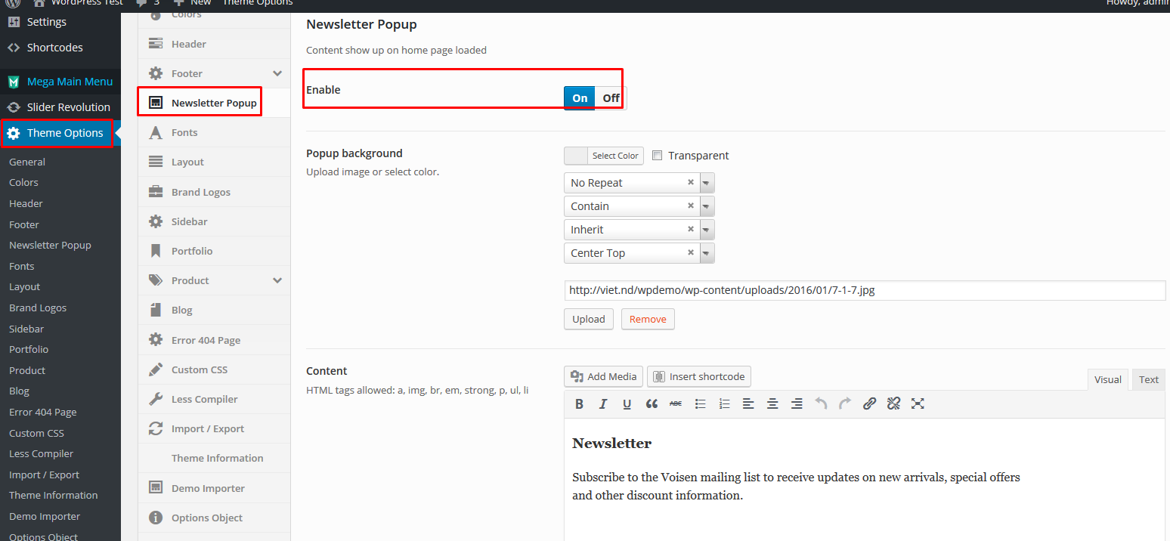Click Insert shortcode above the editor
The height and width of the screenshot is (541, 1170).
coord(698,376)
